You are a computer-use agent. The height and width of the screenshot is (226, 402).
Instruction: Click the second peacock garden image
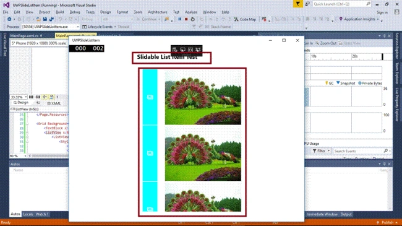click(203, 154)
